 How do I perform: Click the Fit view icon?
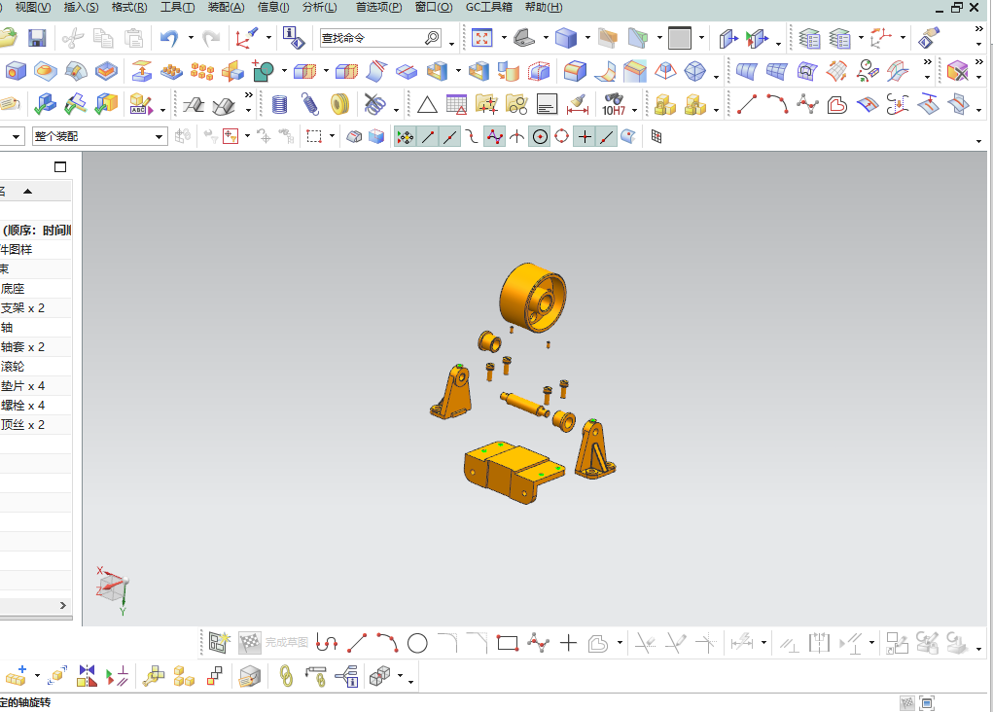tap(482, 38)
